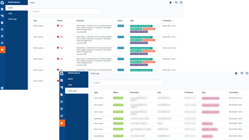The height and width of the screenshot is (140, 249).
Task: Click the grid apps icon in the Alerts sidebar
Action: (x=2, y=36)
